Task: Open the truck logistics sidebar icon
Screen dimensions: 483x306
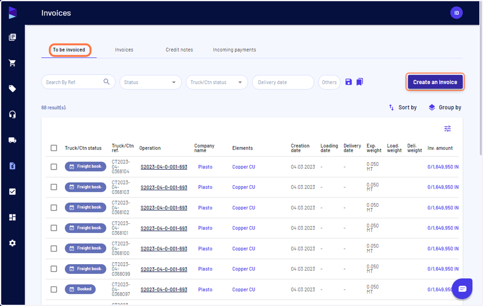Action: pos(12,140)
